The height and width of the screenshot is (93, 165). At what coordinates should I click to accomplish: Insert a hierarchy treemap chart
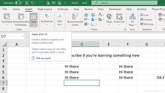point(94,15)
